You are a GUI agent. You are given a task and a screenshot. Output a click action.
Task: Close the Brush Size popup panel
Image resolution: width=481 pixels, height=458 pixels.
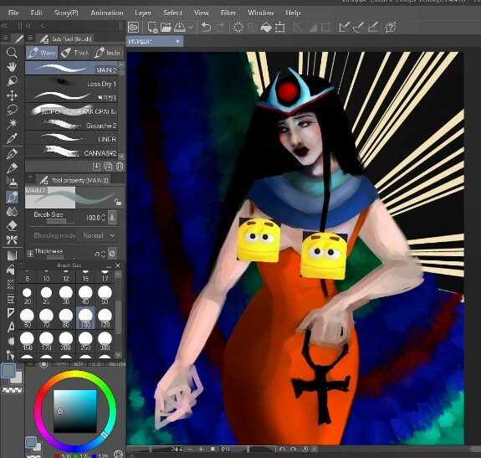(118, 265)
